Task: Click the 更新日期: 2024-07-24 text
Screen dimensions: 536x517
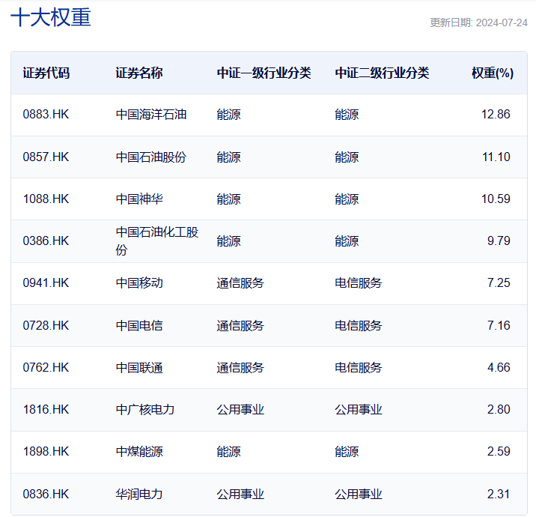Action: point(478,22)
